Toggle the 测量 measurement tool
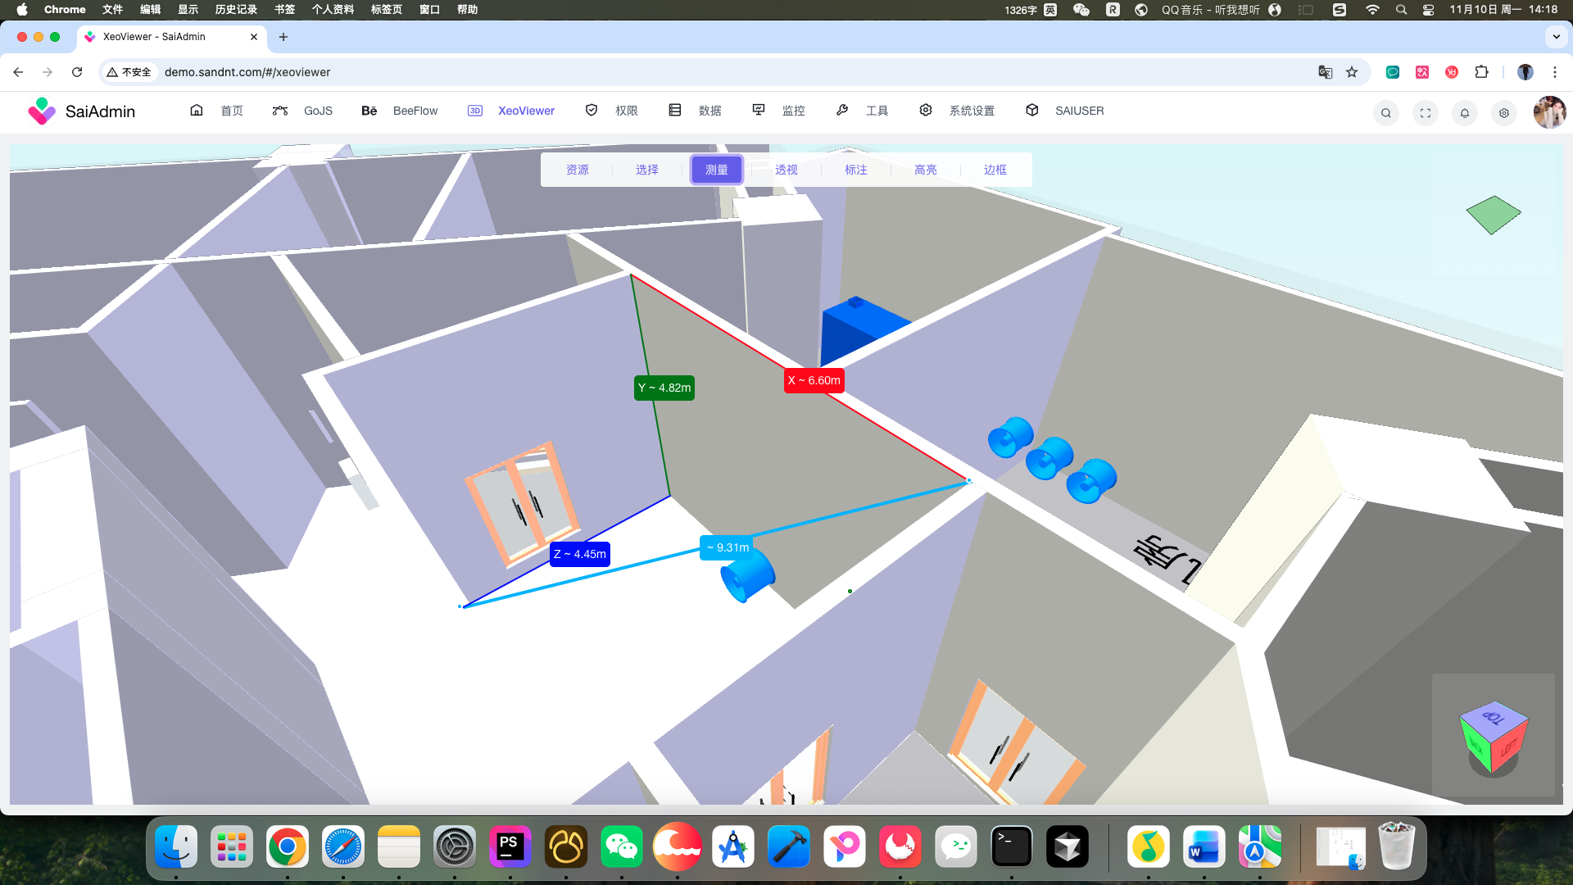The image size is (1573, 885). point(716,170)
